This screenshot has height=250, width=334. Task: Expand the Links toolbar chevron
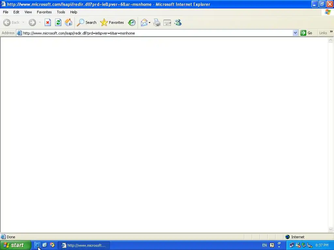331,32
